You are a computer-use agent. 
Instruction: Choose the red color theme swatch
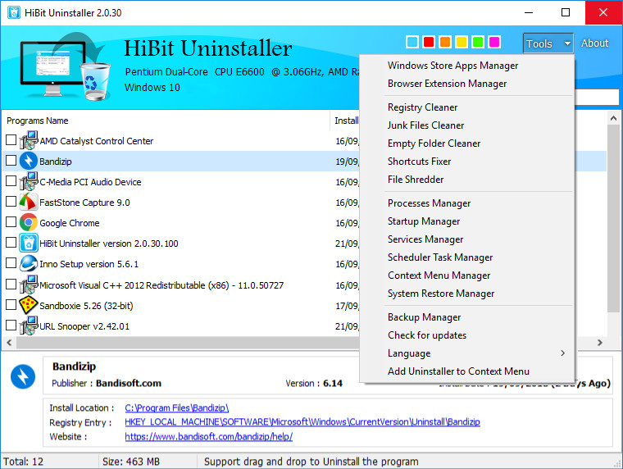(x=428, y=42)
